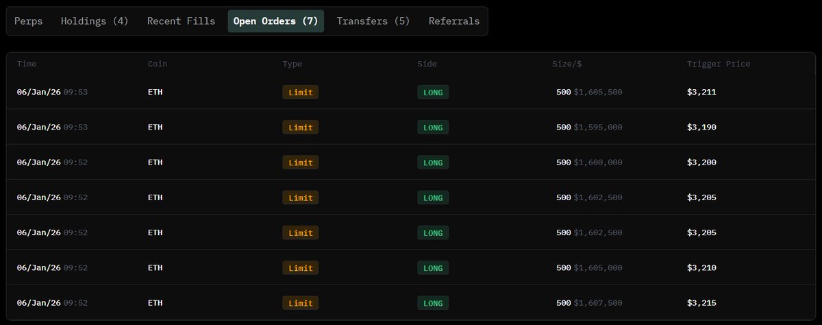822x325 pixels.
Task: Go to the Referrals tab
Action: [x=454, y=21]
